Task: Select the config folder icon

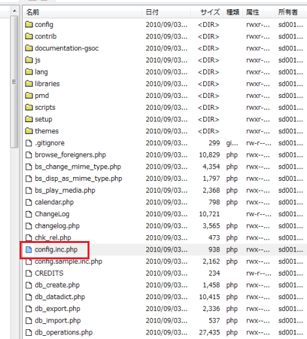Action: [x=29, y=24]
